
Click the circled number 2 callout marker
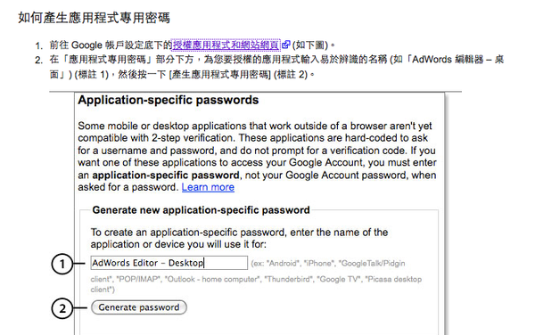[x=62, y=309]
